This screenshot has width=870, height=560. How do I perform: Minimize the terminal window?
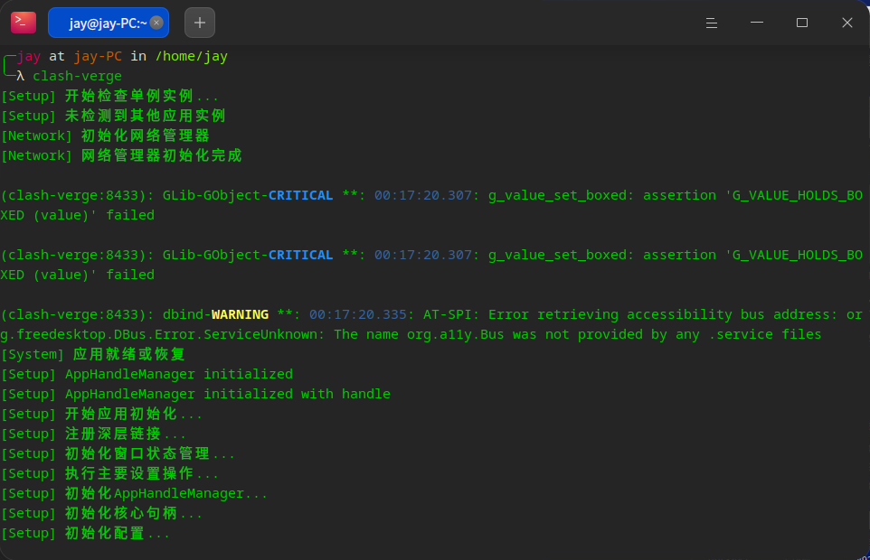point(757,23)
